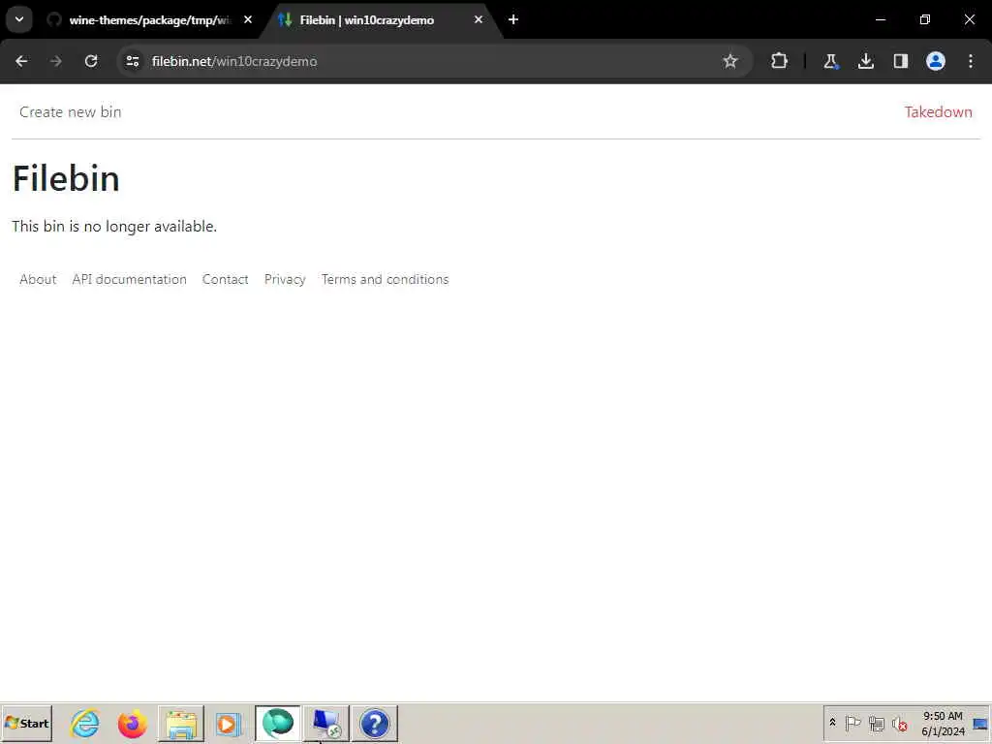Go forward to the next page
Screen dimensions: 992x744
[55, 61]
